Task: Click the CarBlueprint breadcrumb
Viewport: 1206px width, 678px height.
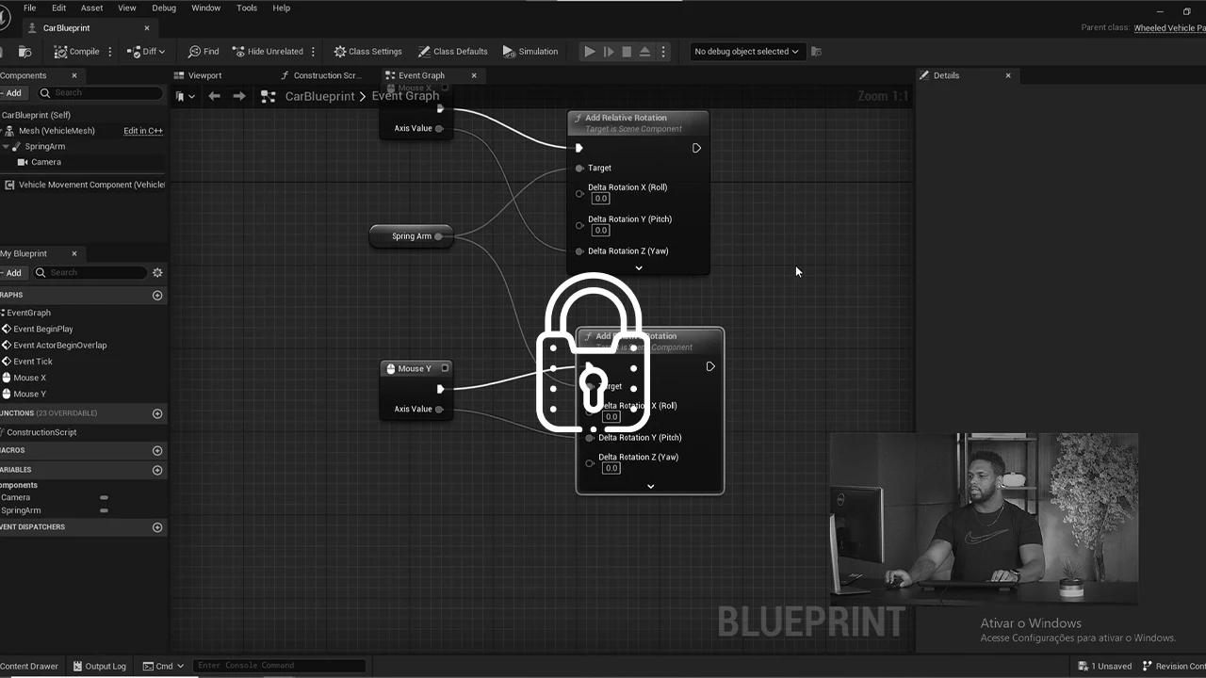Action: click(x=319, y=96)
